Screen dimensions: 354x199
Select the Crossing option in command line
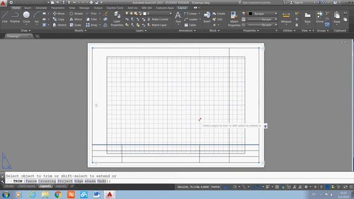click(47, 181)
